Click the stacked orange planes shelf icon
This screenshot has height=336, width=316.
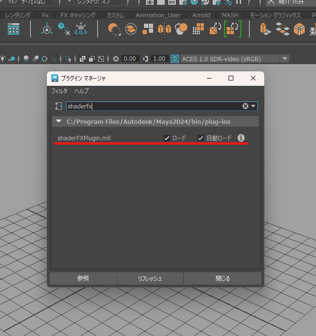pos(282,29)
